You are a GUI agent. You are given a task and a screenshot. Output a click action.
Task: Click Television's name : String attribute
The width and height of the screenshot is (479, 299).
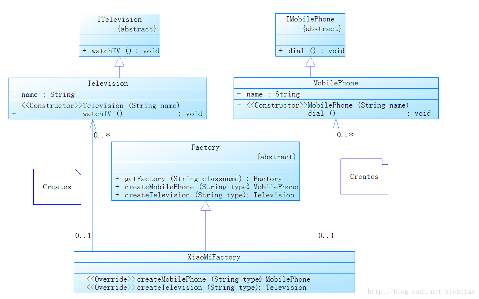pos(43,95)
